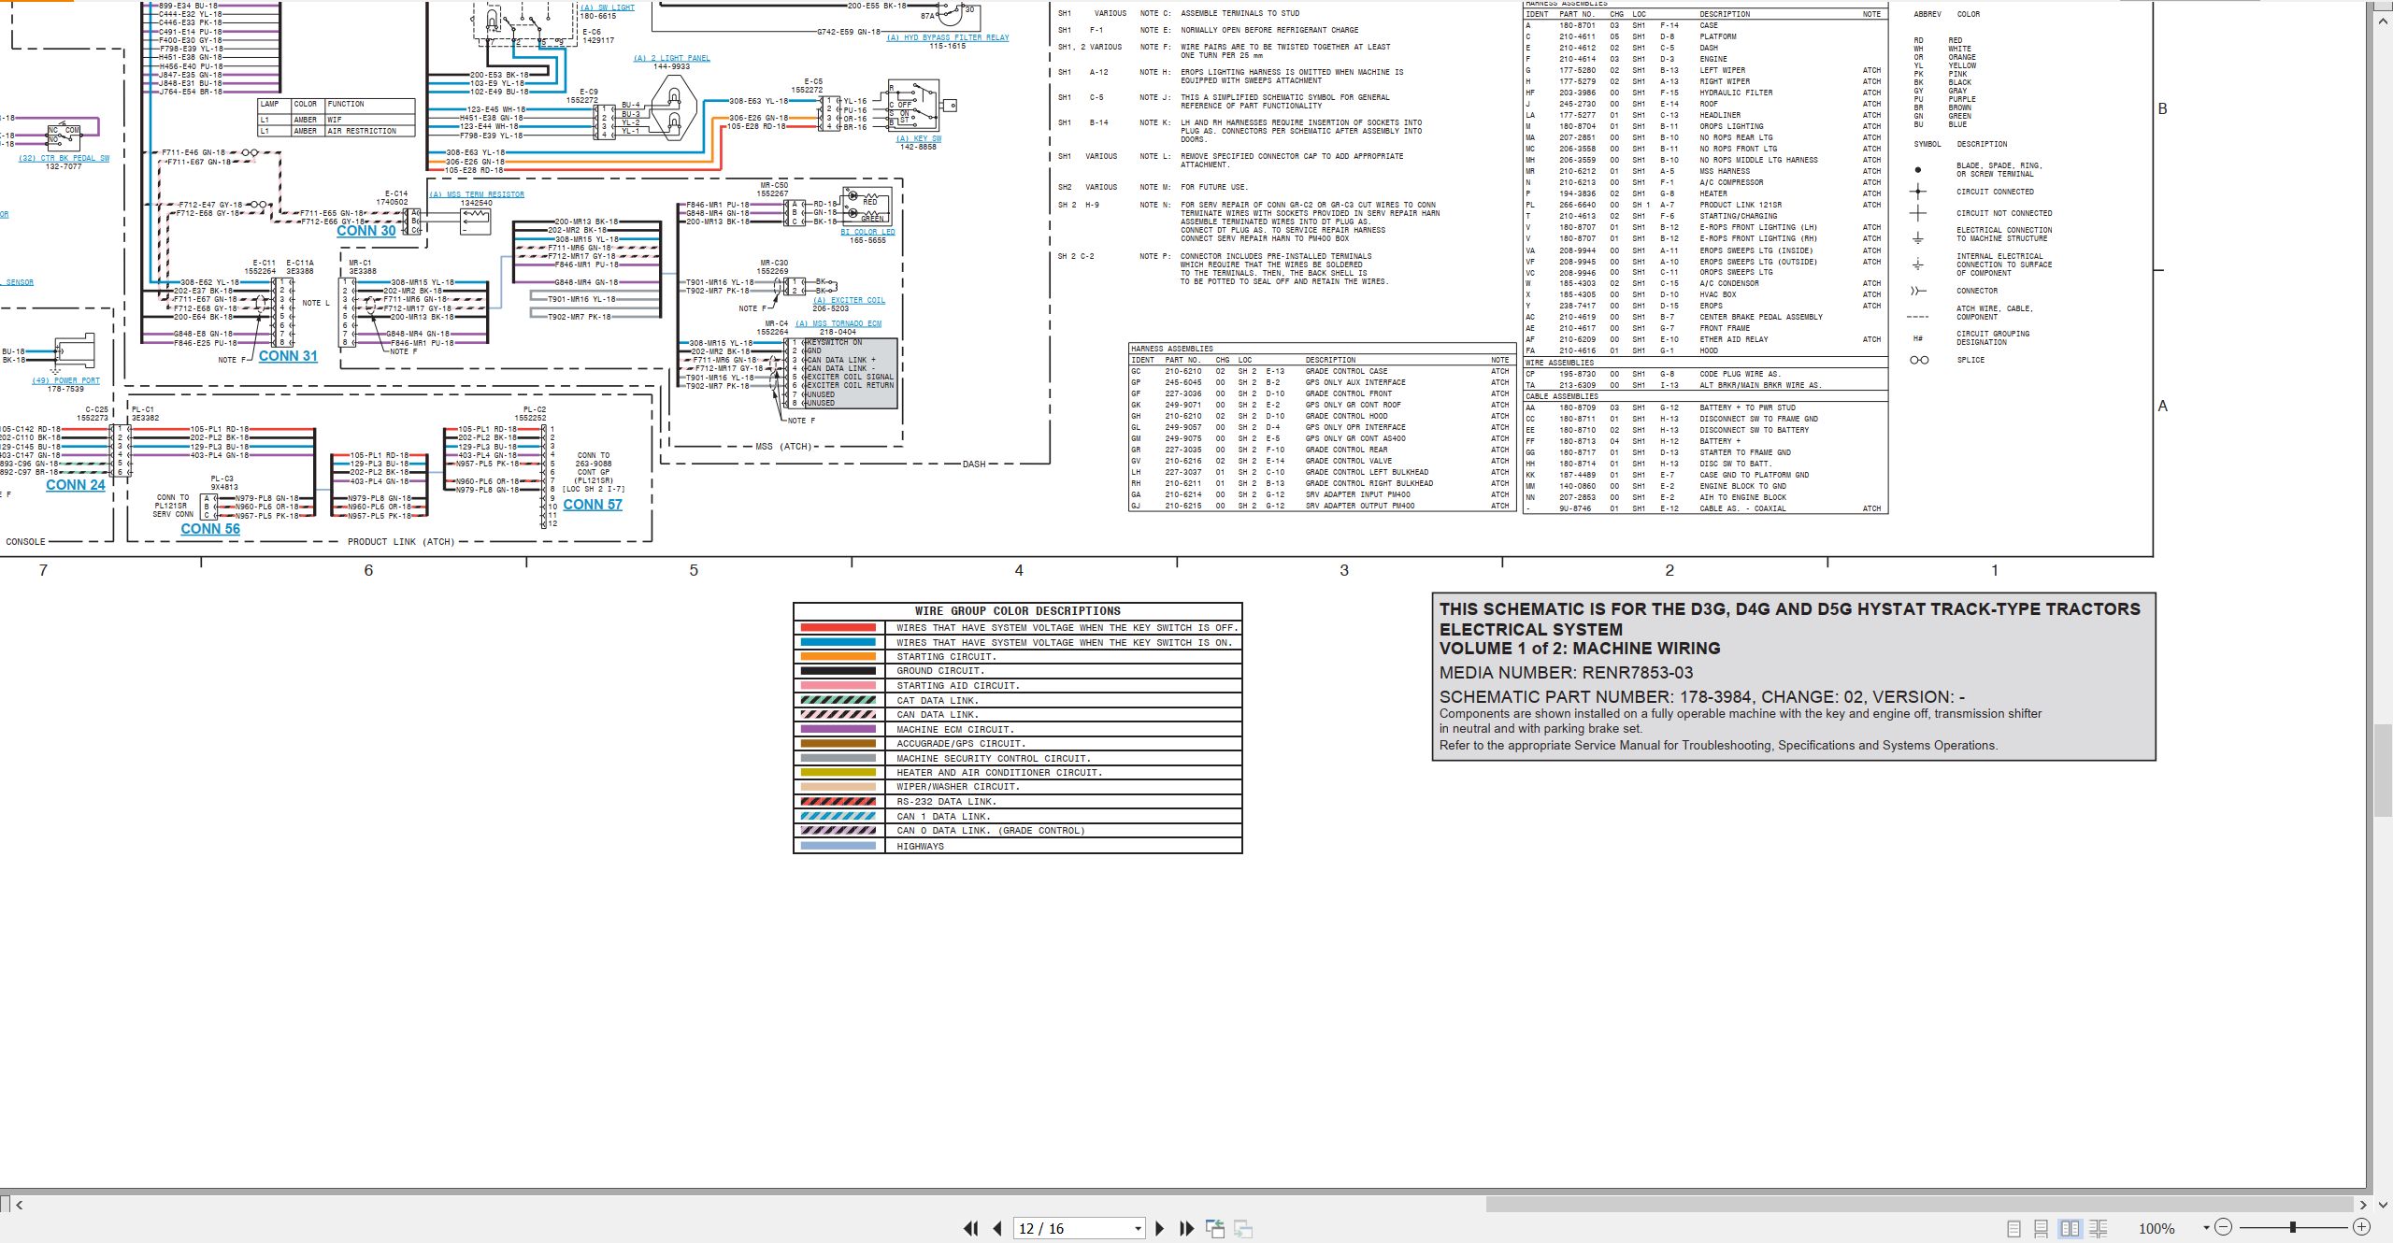Switch to continuous facing view
2393x1243 pixels.
coord(2098,1228)
